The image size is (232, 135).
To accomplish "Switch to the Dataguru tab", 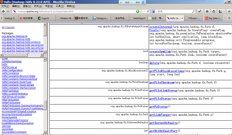I will point(101,18).
